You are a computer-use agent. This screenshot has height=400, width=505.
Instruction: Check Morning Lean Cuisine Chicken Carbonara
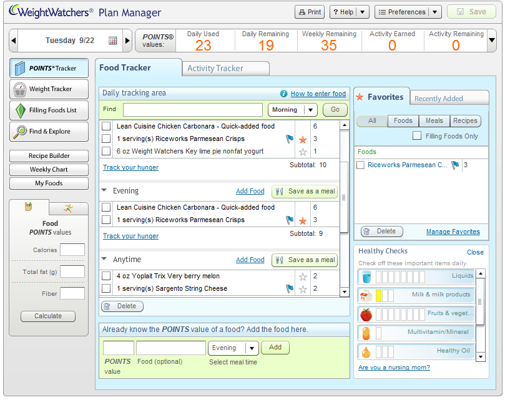pyautogui.click(x=106, y=126)
